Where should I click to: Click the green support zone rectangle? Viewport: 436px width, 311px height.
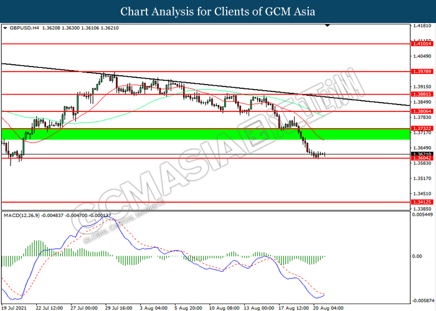(206, 134)
